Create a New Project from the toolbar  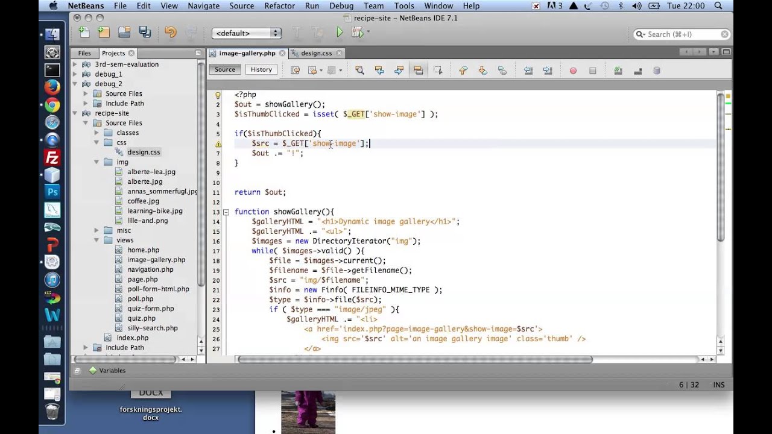104,33
